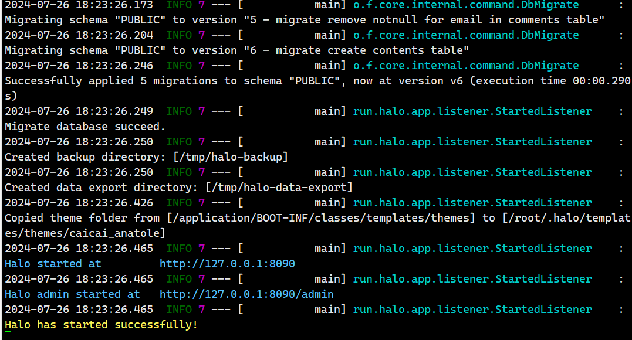Click StartedListener logger name at timestamp 18:23:26.249
This screenshot has width=632, height=340.
(x=472, y=111)
